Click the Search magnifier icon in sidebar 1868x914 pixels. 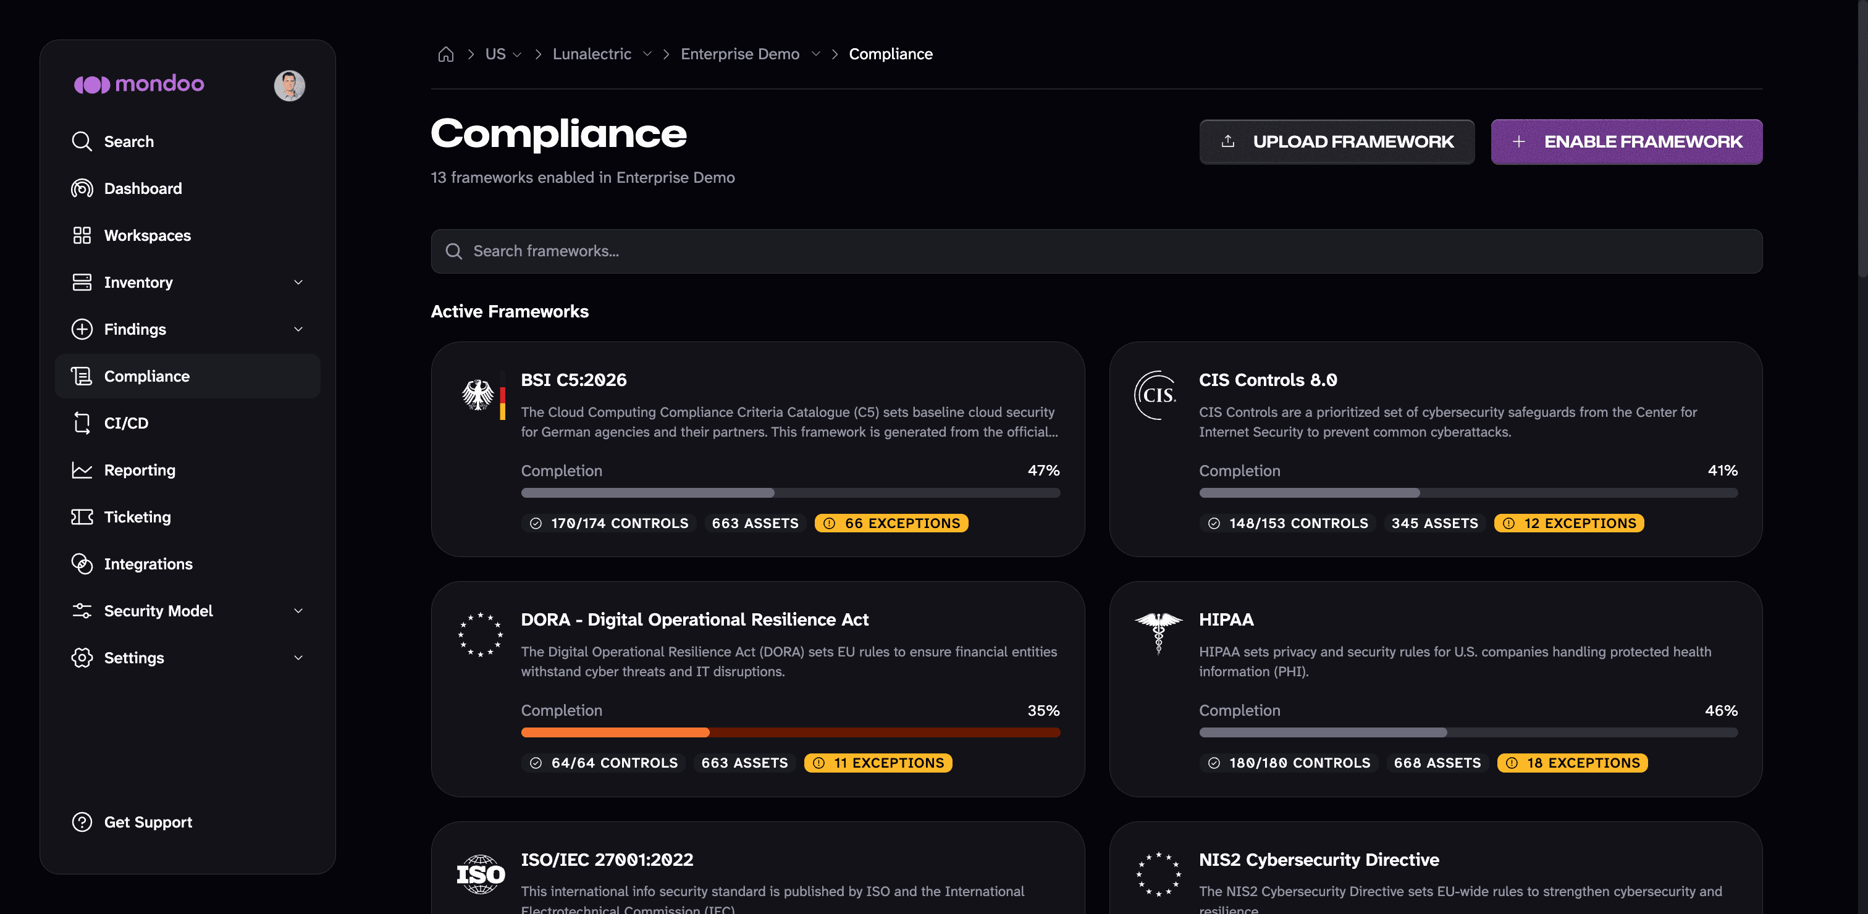pyautogui.click(x=82, y=141)
